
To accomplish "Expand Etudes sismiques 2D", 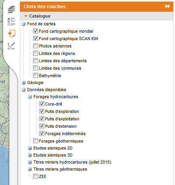I will tap(30, 148).
